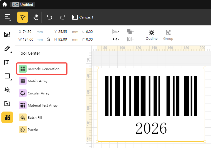
Task: Open Barcode Generation tool
Action: tap(42, 69)
